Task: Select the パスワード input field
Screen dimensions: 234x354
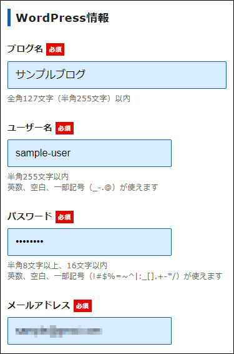Action: tap(89, 242)
